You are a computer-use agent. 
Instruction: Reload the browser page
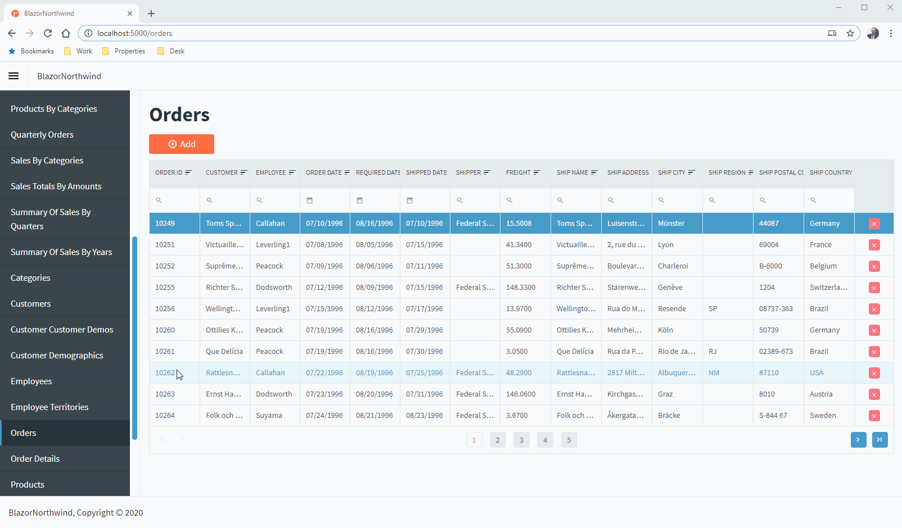point(48,33)
